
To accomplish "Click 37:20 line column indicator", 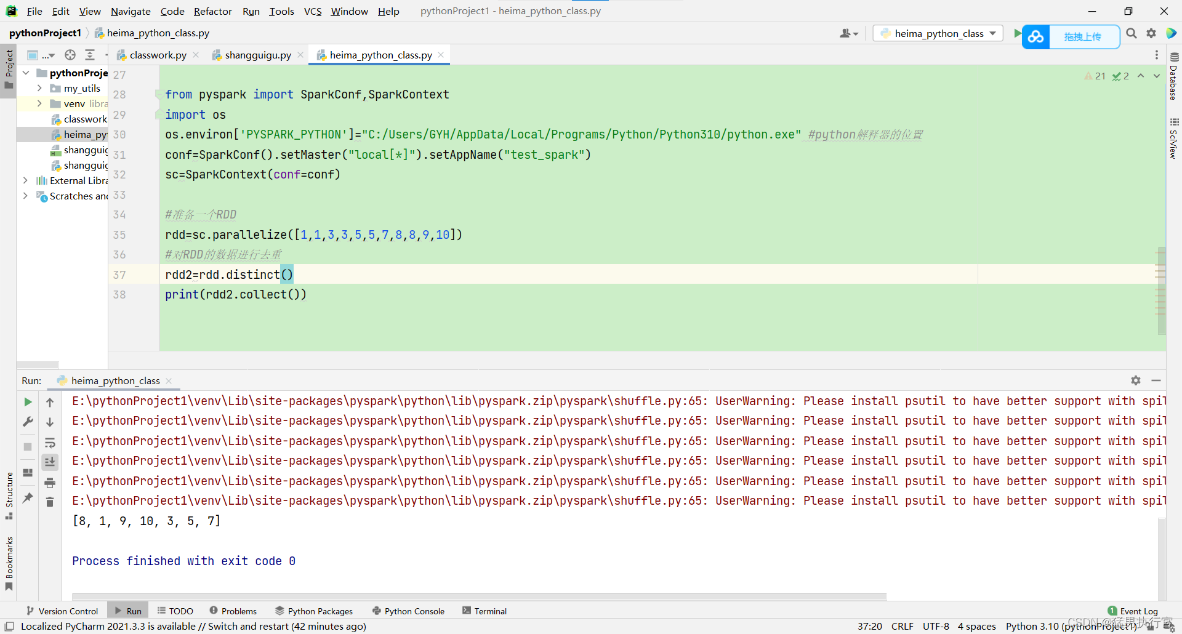I will [870, 626].
